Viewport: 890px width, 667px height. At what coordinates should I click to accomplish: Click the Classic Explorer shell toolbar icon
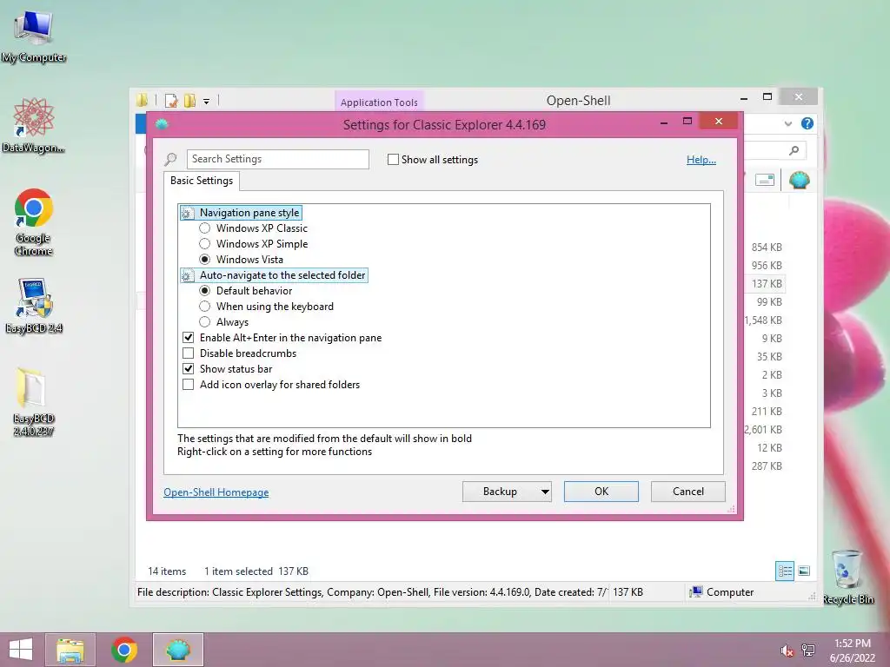tap(800, 181)
